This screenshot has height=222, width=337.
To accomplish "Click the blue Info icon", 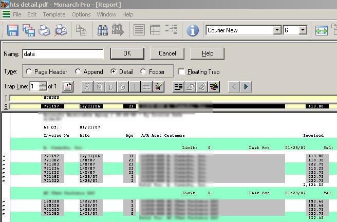I will tap(193, 31).
